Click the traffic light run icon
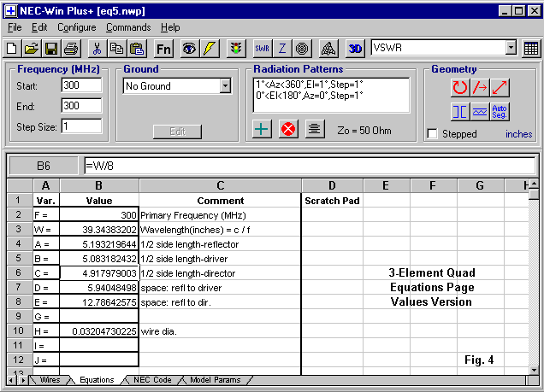 [235, 49]
